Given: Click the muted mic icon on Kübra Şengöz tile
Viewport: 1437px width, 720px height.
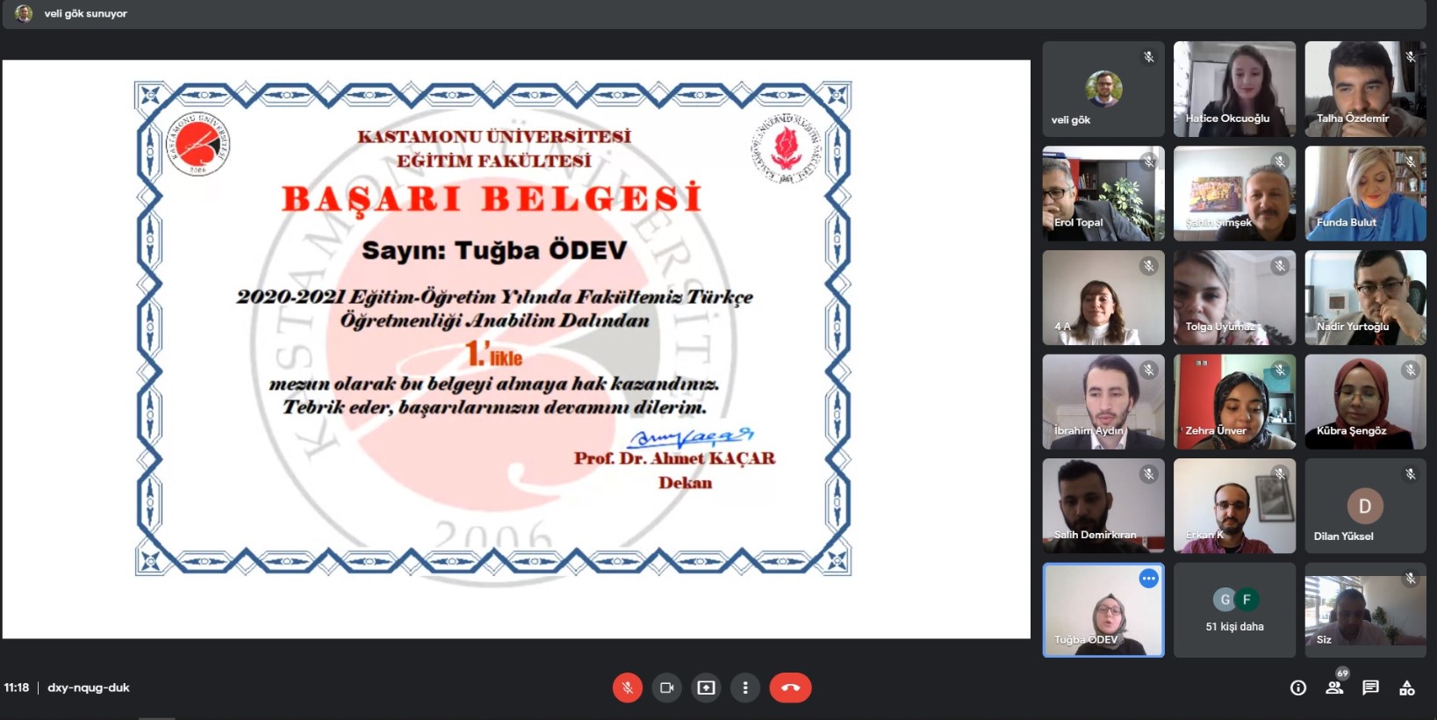Looking at the screenshot, I should pos(1410,371).
